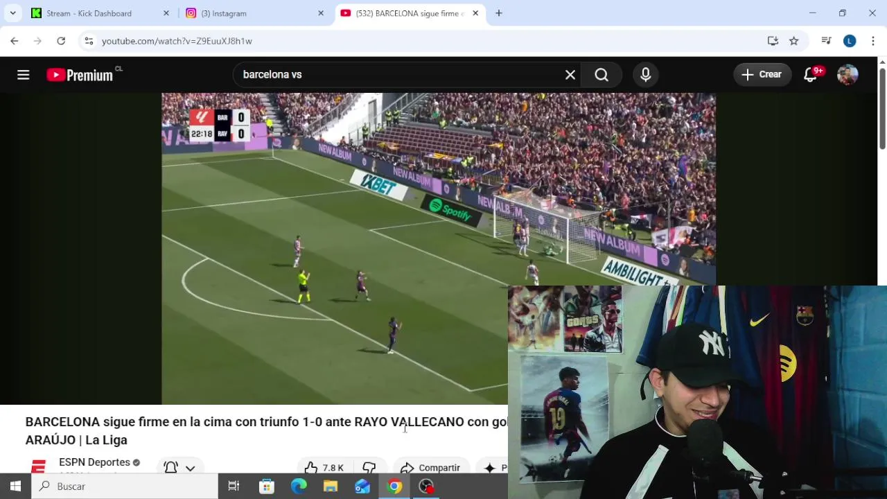
Task: Click the video title BARCELONA sigue firme
Action: point(266,430)
